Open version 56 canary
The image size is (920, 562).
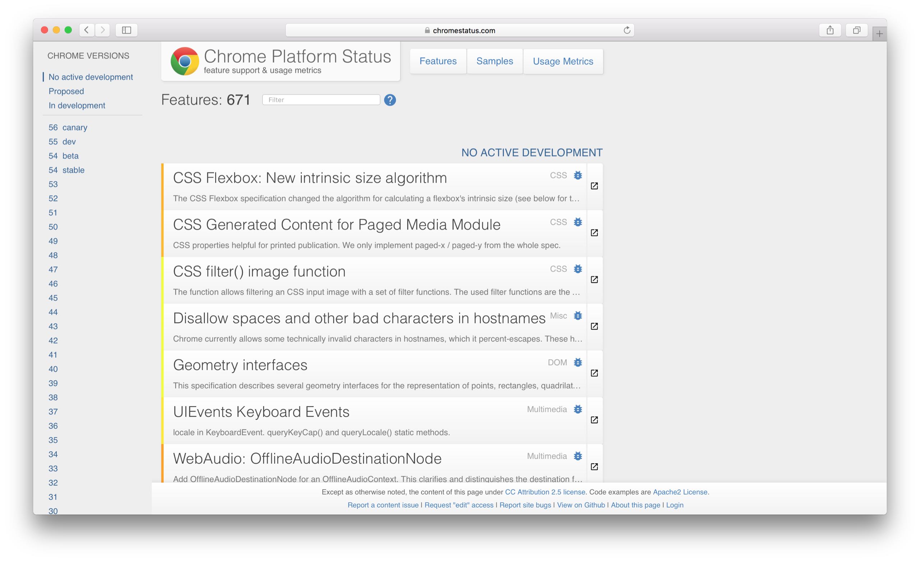pos(68,127)
